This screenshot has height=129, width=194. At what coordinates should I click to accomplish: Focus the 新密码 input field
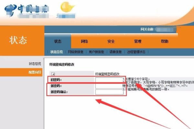(109, 86)
